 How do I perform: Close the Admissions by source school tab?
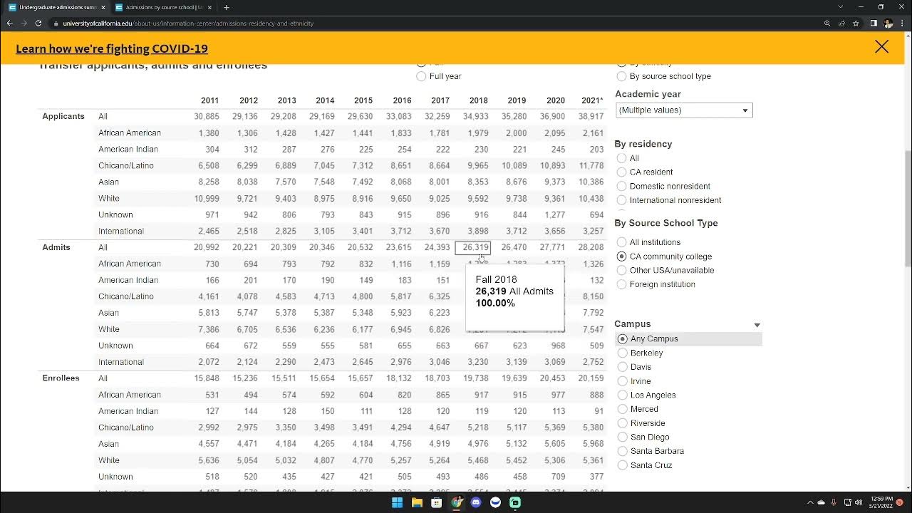(209, 7)
